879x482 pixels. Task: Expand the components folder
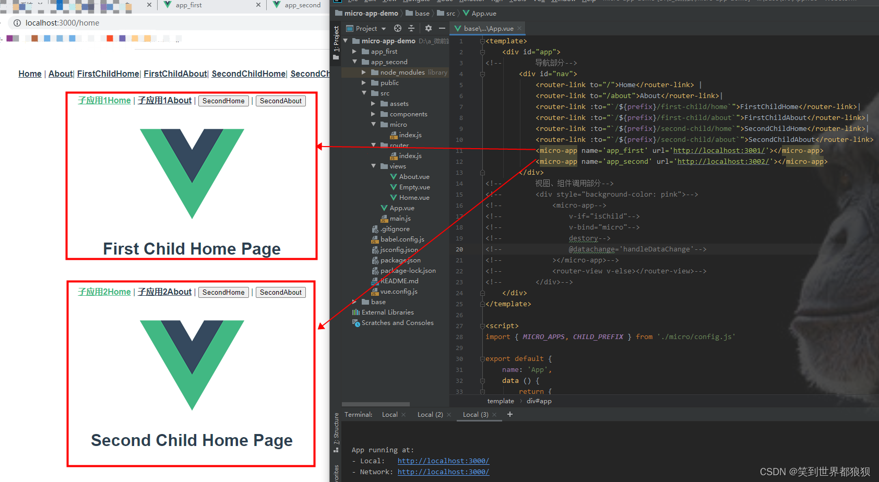374,114
